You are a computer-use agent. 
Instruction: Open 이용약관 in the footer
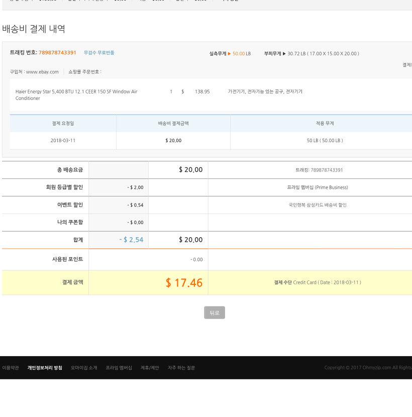pyautogui.click(x=11, y=368)
